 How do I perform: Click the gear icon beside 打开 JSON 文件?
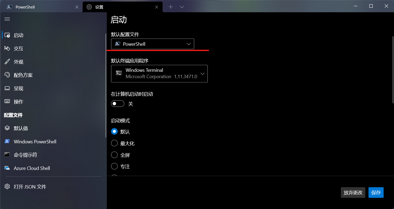pyautogui.click(x=7, y=187)
